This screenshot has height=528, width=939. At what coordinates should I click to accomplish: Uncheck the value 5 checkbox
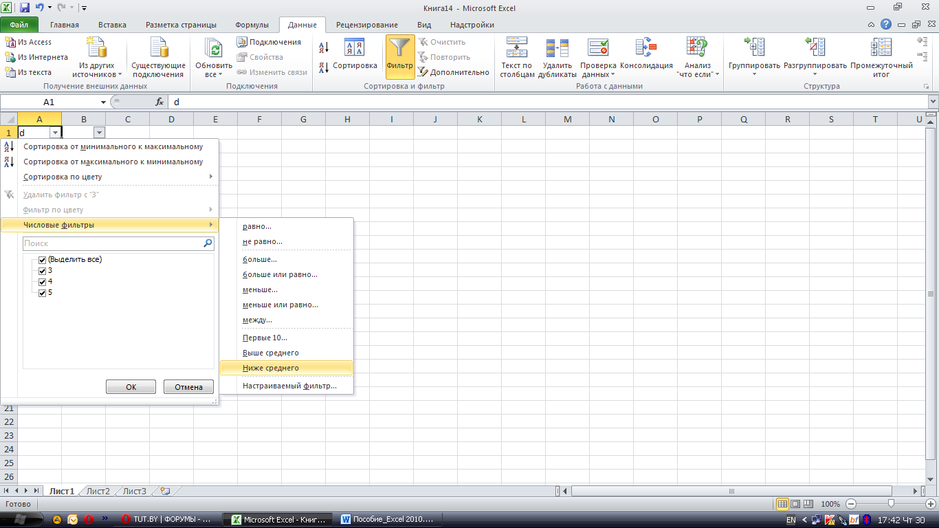point(43,293)
